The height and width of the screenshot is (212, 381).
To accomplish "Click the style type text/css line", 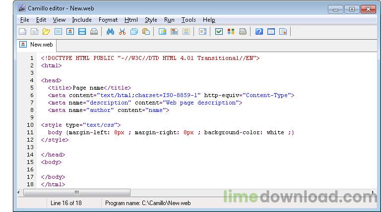I will [81, 125].
